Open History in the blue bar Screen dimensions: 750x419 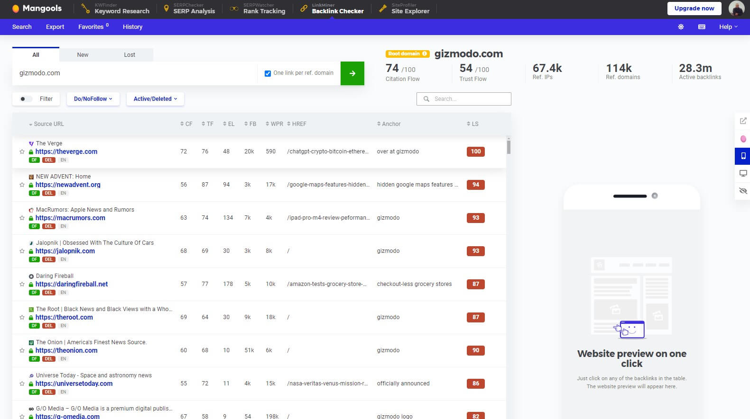[x=132, y=27]
